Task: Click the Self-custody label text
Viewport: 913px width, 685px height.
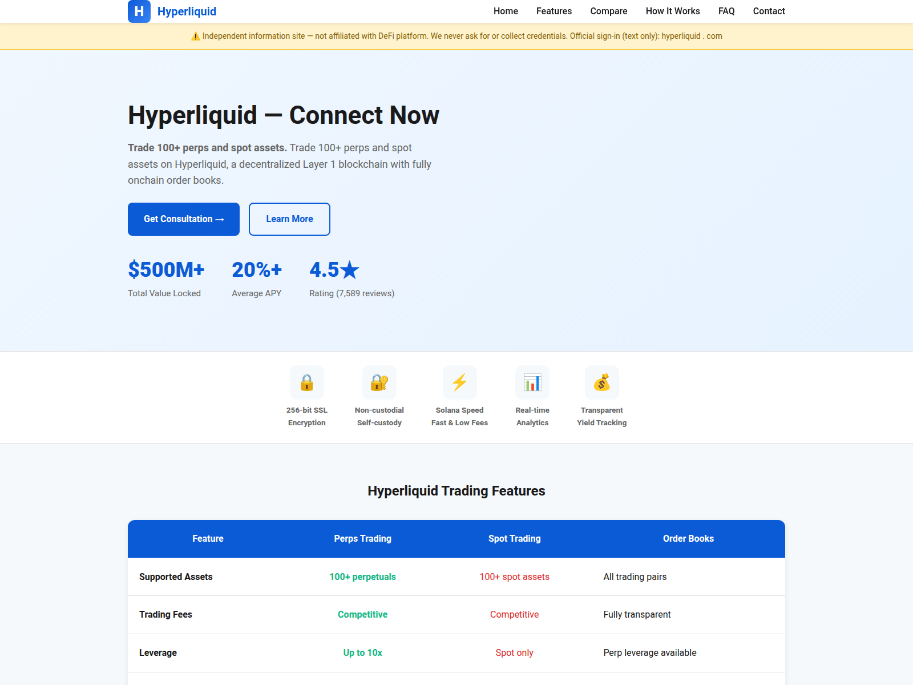Action: [379, 423]
